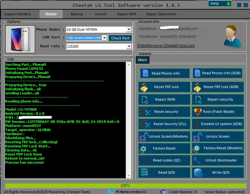This screenshot has height=194, width=250.
Task: Click the Repair NVM icon
Action: point(145,99)
